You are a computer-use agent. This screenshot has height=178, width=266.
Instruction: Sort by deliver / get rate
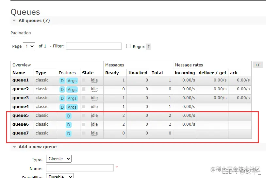click(x=212, y=73)
